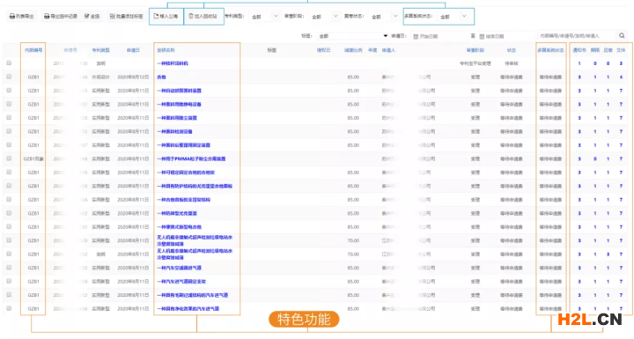Toggle the 全选 select-all checkbox
This screenshot has width=634, height=339.
tap(92, 16)
